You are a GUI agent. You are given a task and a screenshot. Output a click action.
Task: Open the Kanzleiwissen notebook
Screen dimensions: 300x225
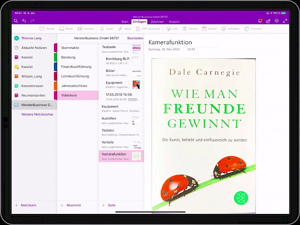click(32, 86)
